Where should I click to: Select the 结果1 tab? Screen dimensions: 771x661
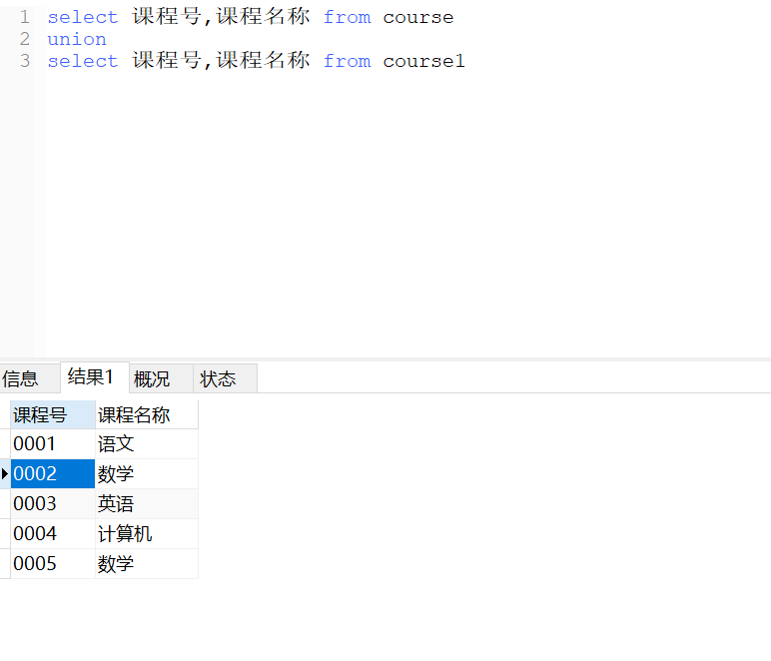[x=95, y=377]
